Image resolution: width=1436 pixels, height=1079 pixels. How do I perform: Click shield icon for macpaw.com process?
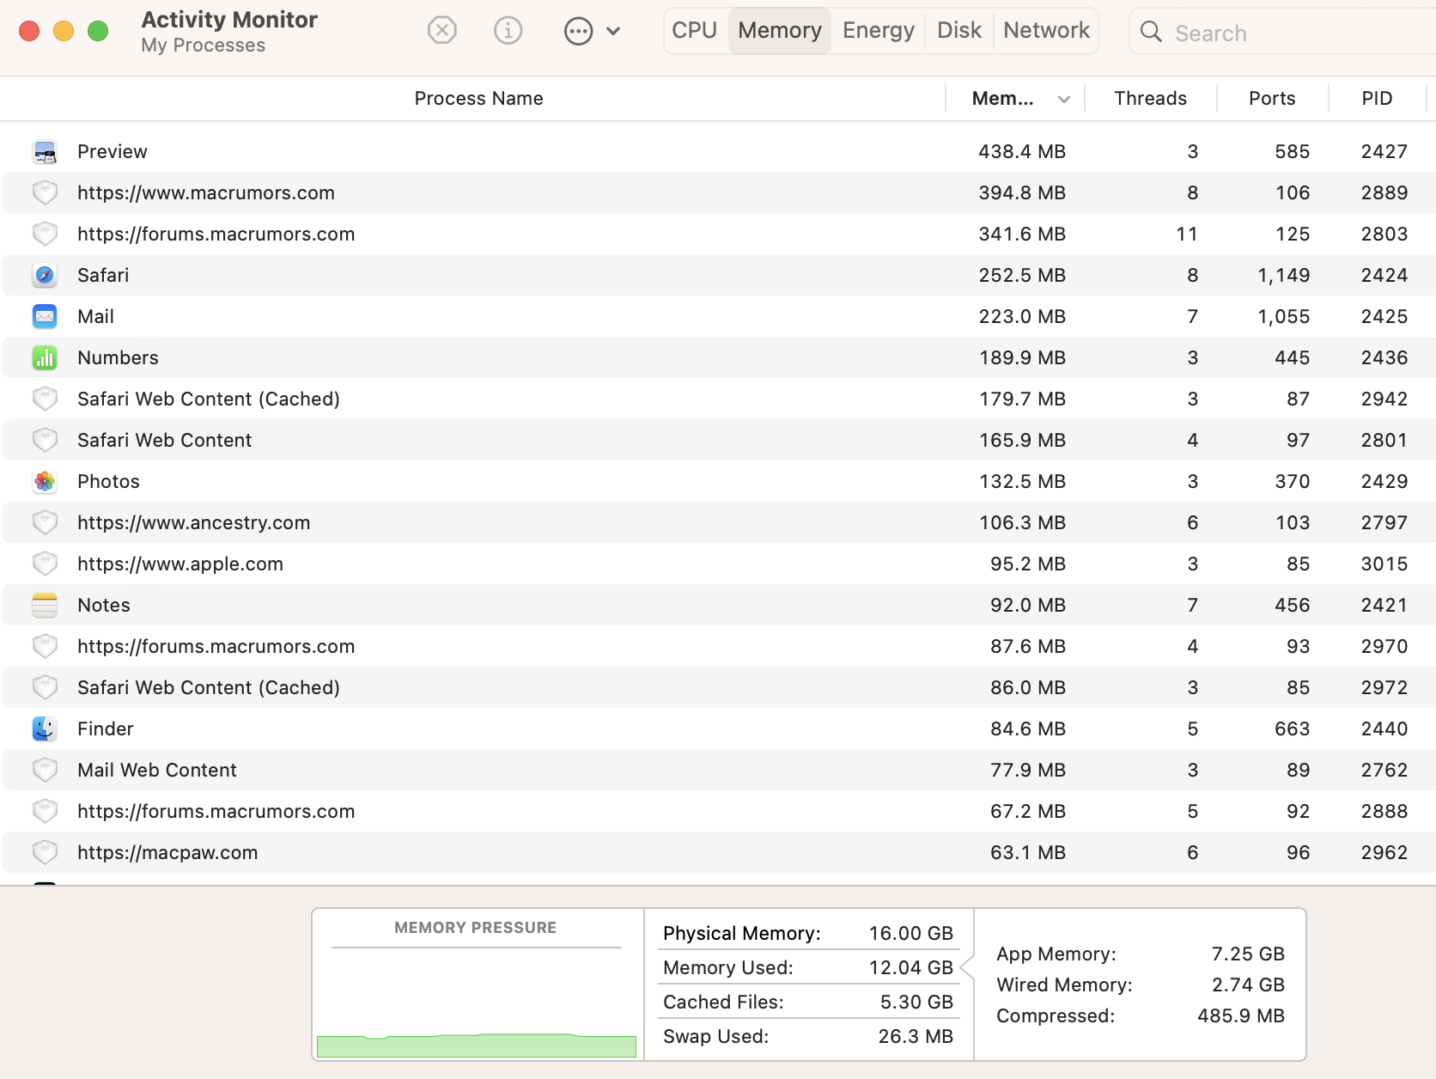[45, 852]
